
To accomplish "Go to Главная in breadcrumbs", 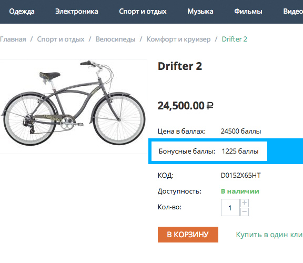I will click(x=13, y=39).
